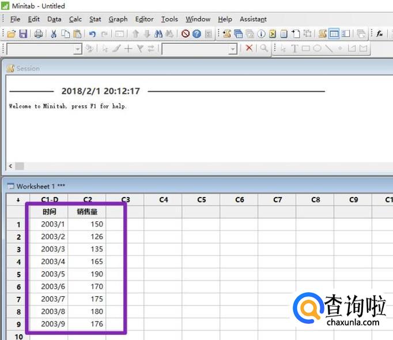Select the C5 column header

[202, 200]
